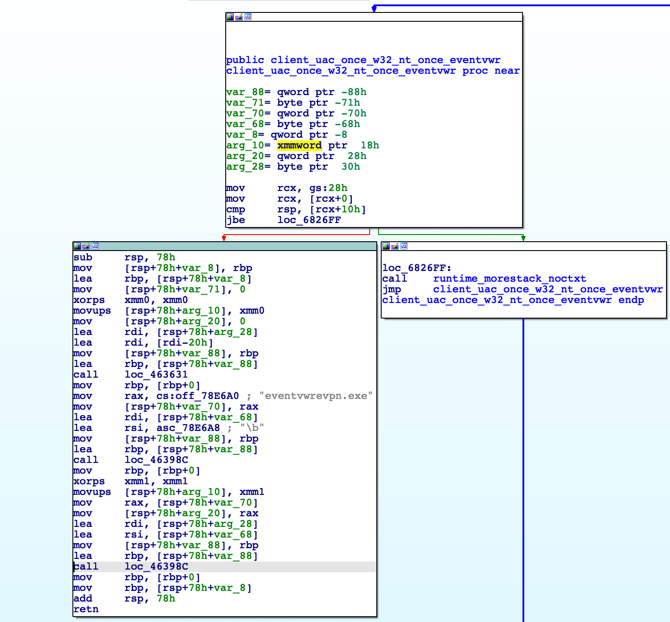Select the 'arg_28= byte ptr 30h' definition
This screenshot has height=622, width=670.
point(293,167)
